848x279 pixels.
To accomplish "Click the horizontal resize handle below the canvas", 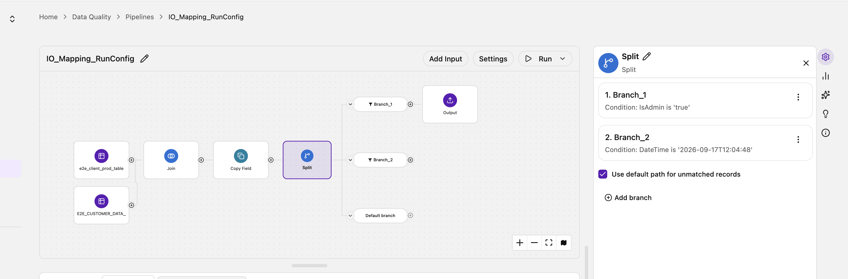I will click(x=309, y=266).
